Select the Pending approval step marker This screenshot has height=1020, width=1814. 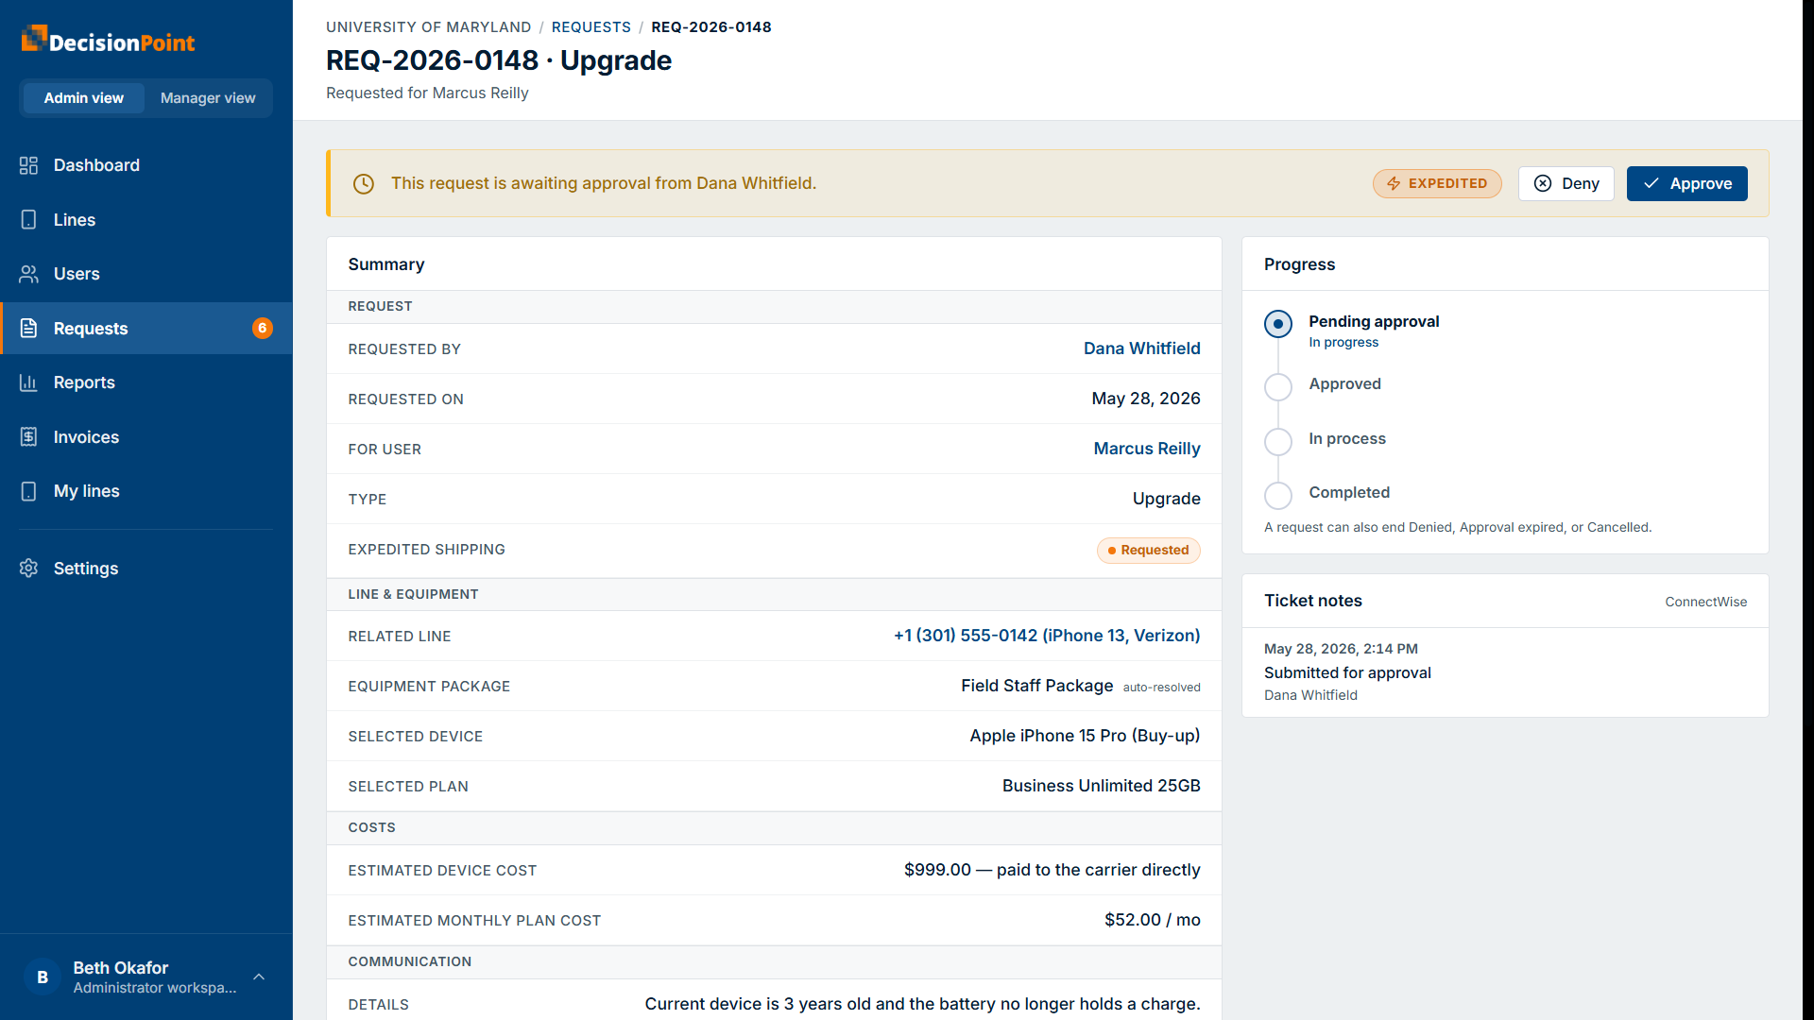[1278, 324]
